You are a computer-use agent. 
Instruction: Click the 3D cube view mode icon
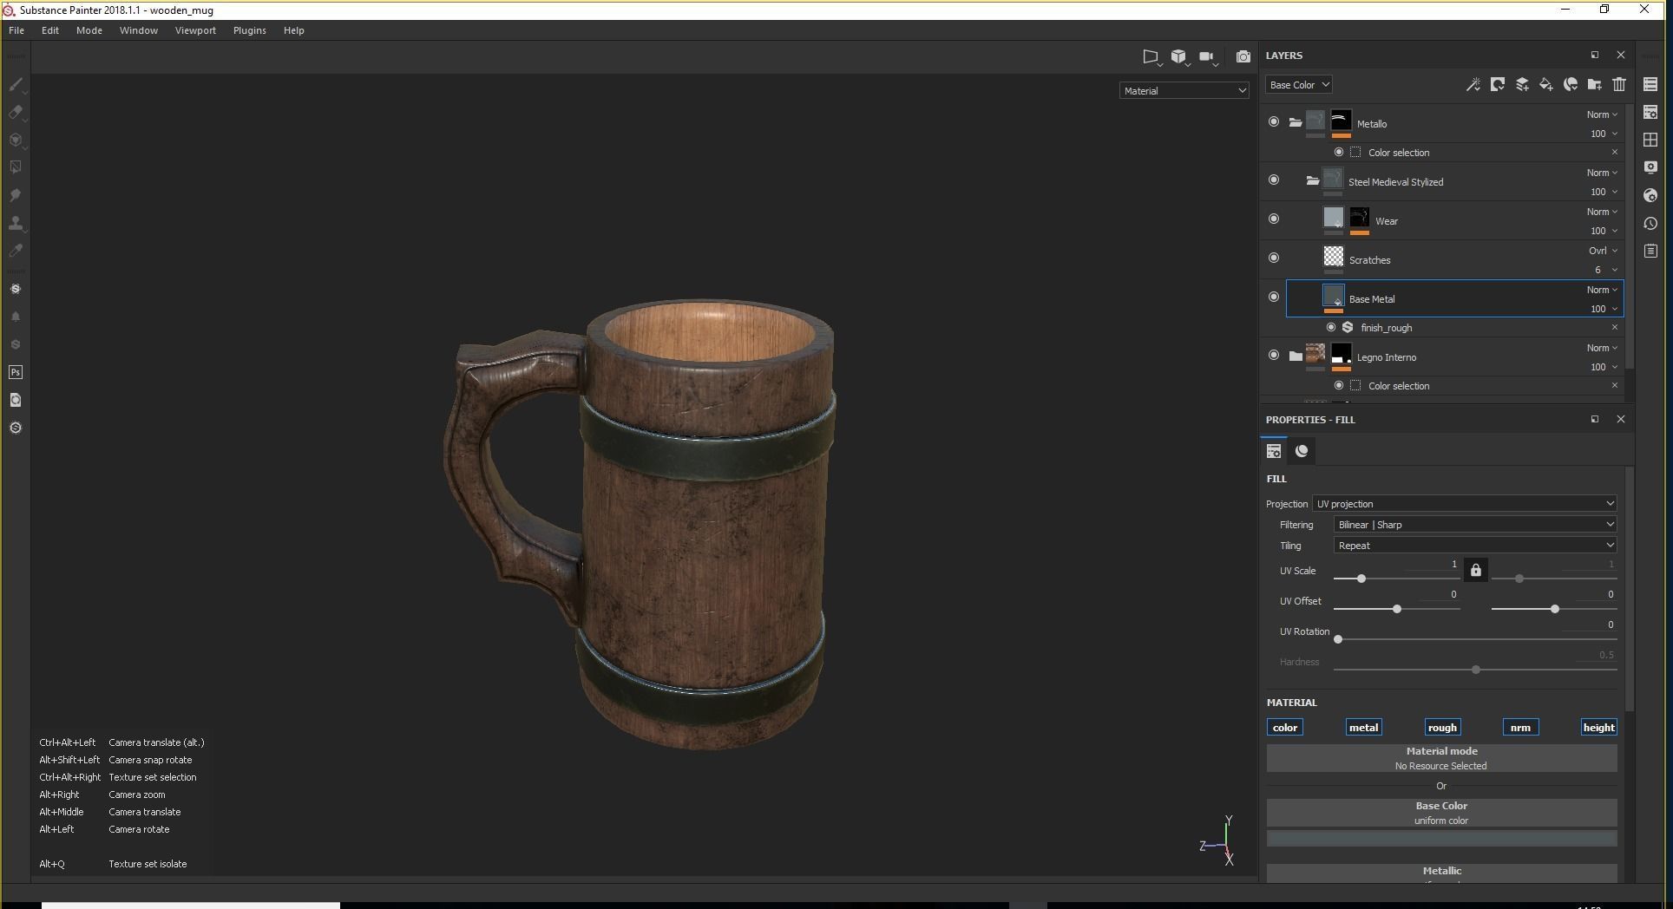click(1178, 56)
